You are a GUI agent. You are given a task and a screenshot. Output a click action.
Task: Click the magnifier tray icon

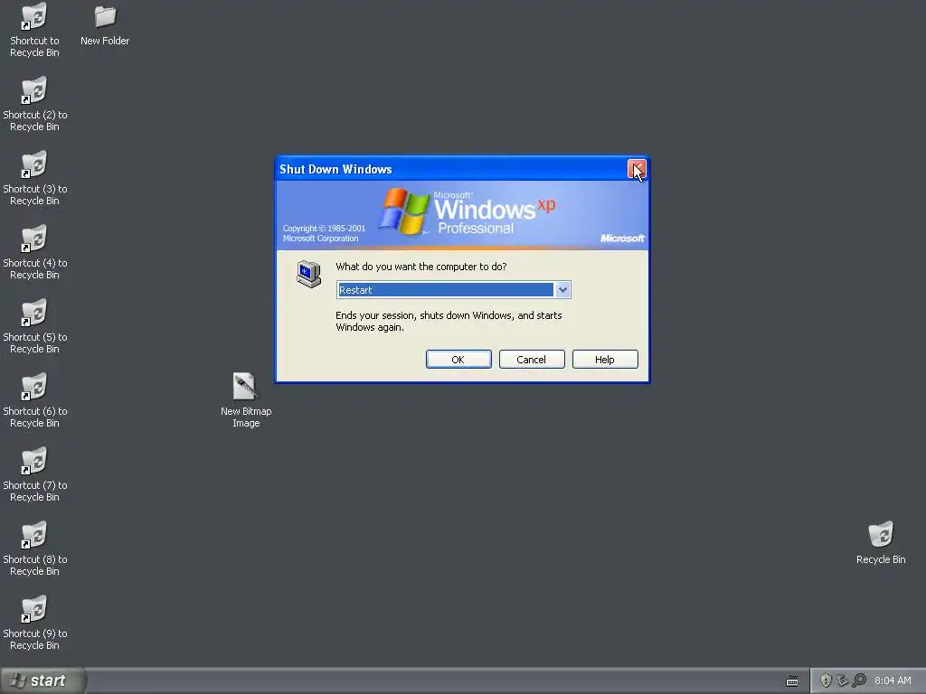click(859, 680)
